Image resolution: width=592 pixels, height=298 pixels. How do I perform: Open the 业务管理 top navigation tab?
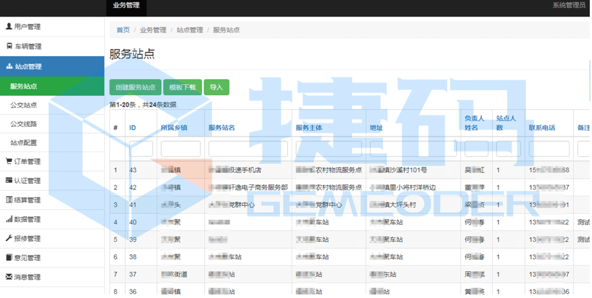pos(126,5)
